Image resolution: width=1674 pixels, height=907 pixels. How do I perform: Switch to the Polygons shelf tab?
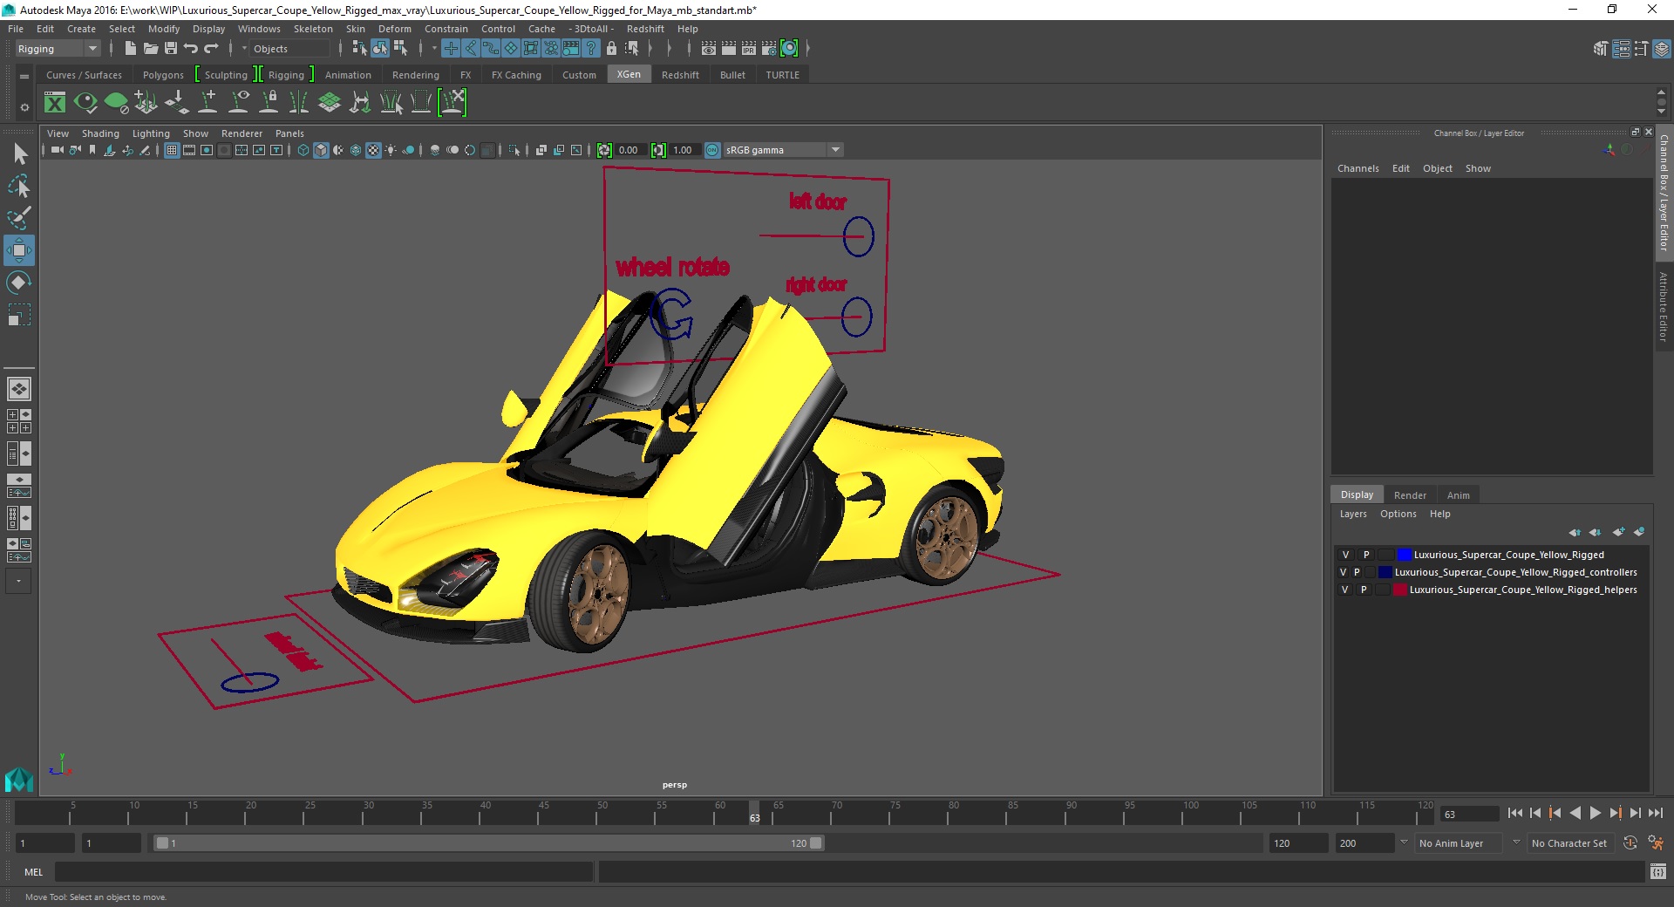pos(163,75)
